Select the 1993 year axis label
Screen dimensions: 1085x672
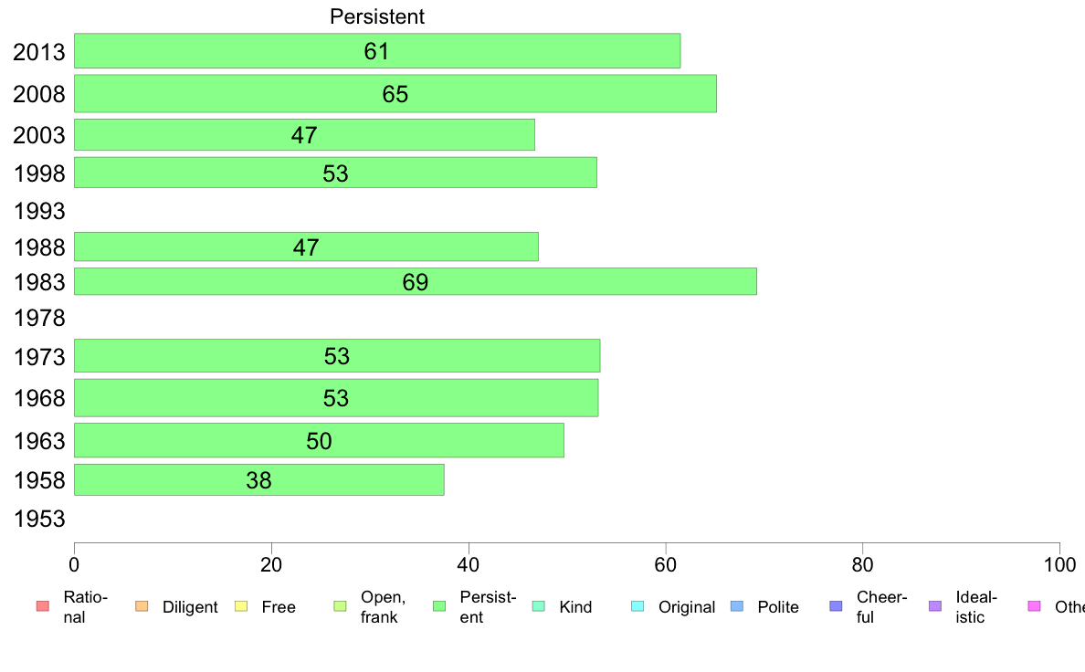[39, 210]
